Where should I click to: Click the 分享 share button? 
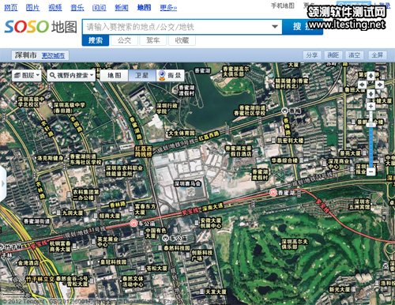(312, 55)
